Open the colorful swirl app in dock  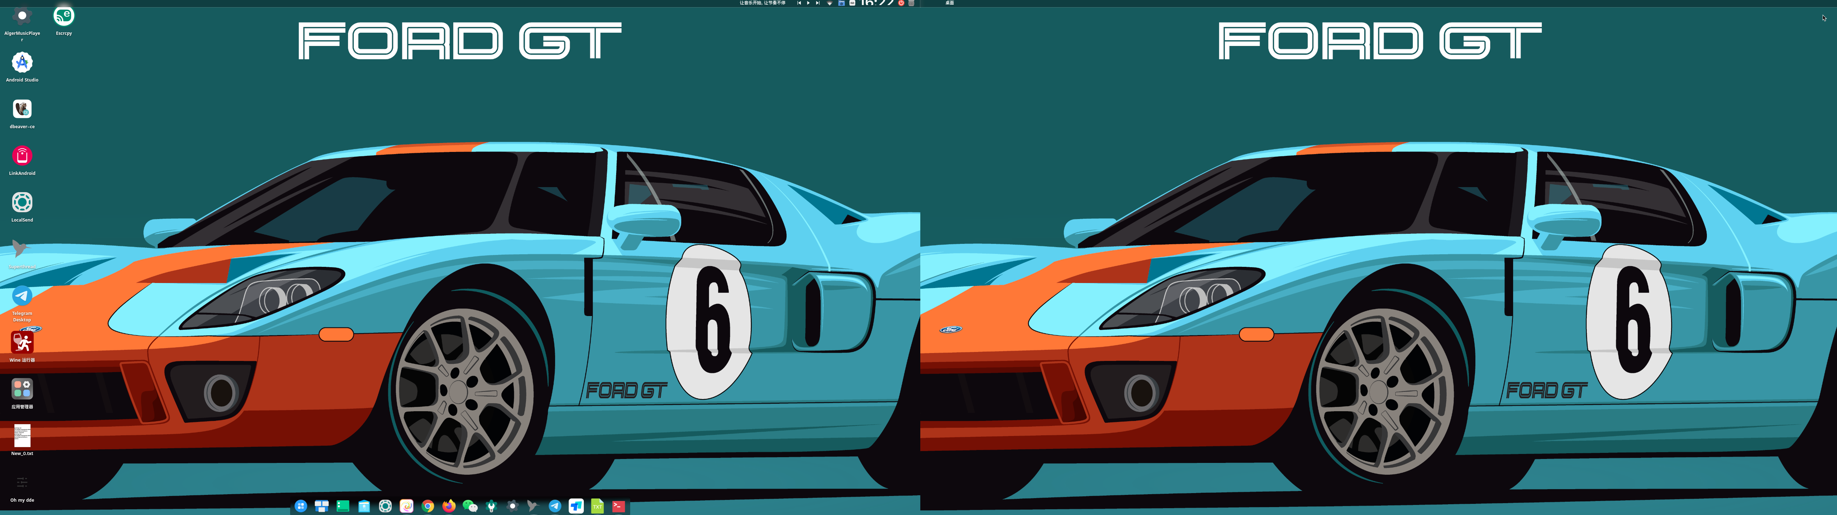407,506
